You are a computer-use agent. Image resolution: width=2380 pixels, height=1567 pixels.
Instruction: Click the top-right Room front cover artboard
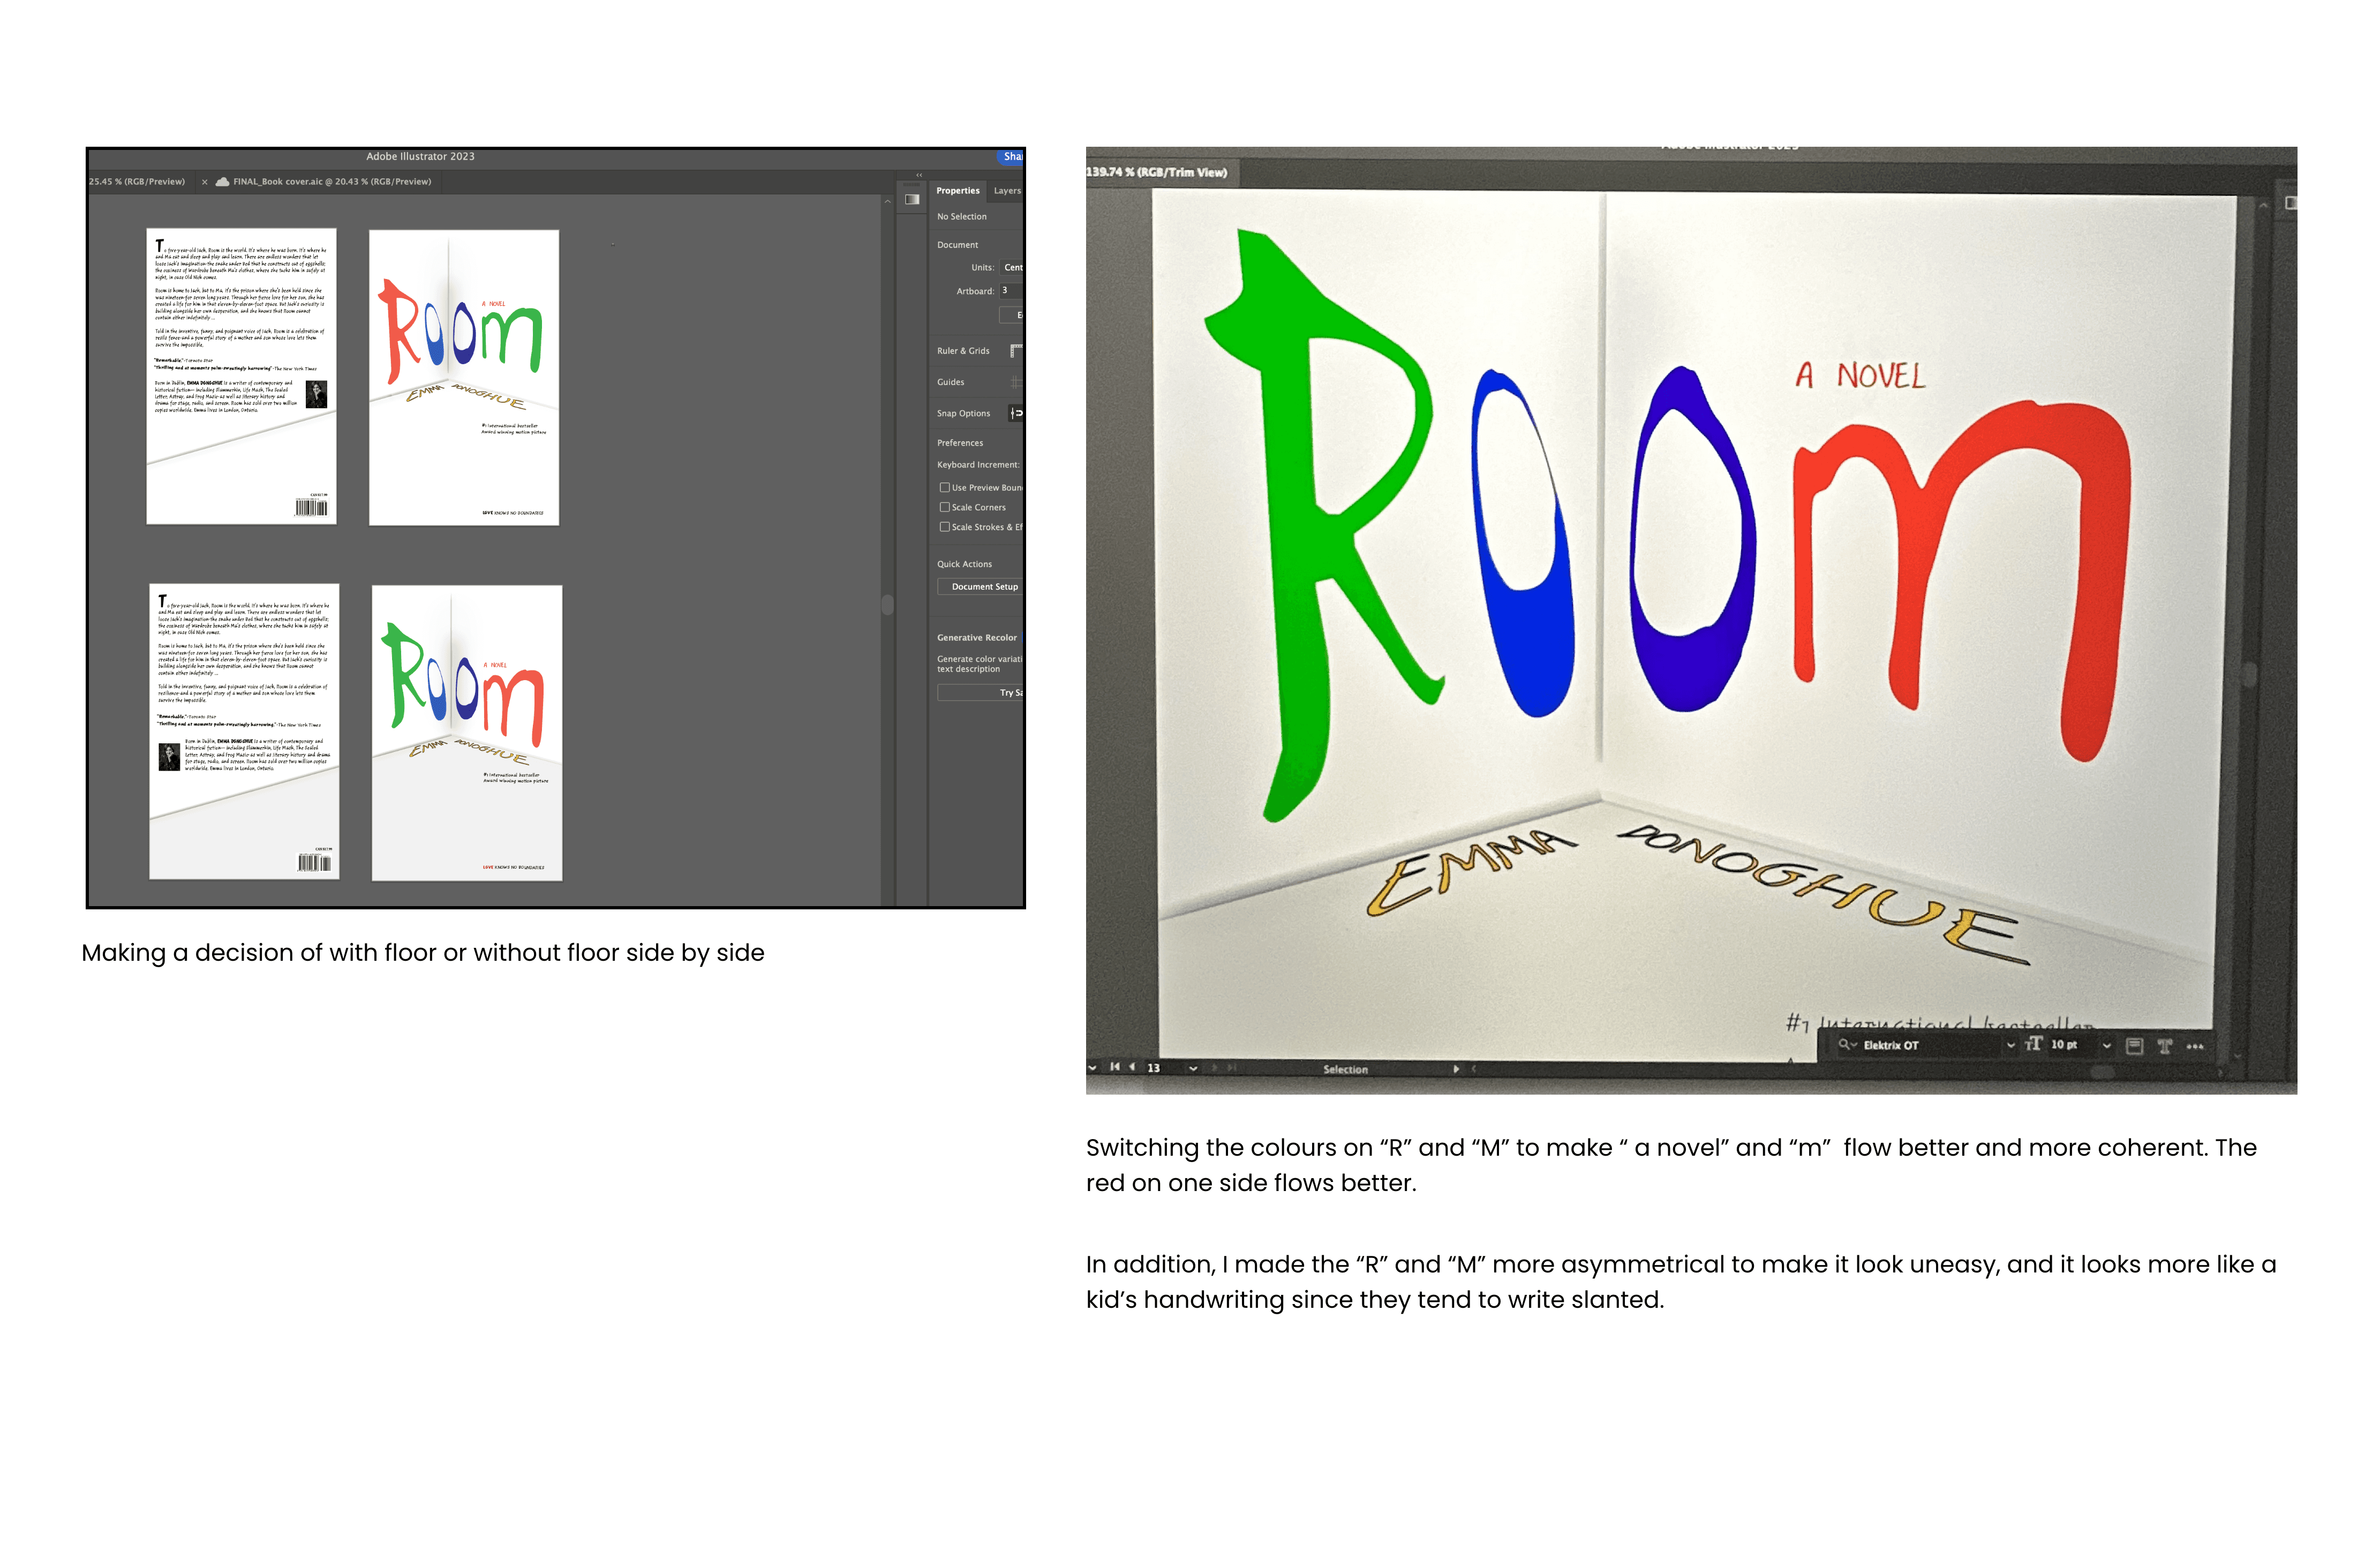pyautogui.click(x=464, y=378)
